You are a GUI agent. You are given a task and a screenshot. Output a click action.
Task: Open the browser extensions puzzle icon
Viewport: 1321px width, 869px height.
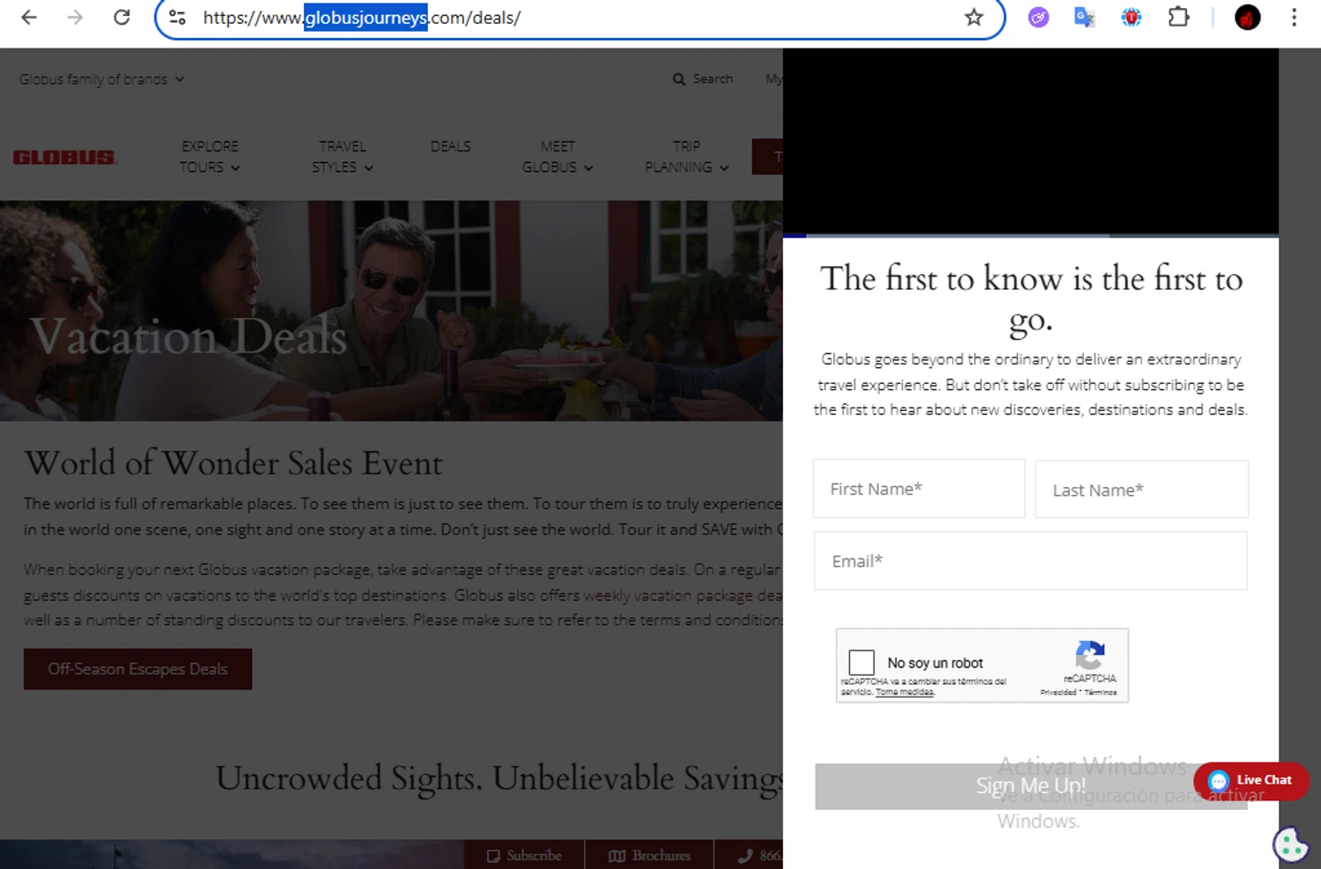[1177, 18]
